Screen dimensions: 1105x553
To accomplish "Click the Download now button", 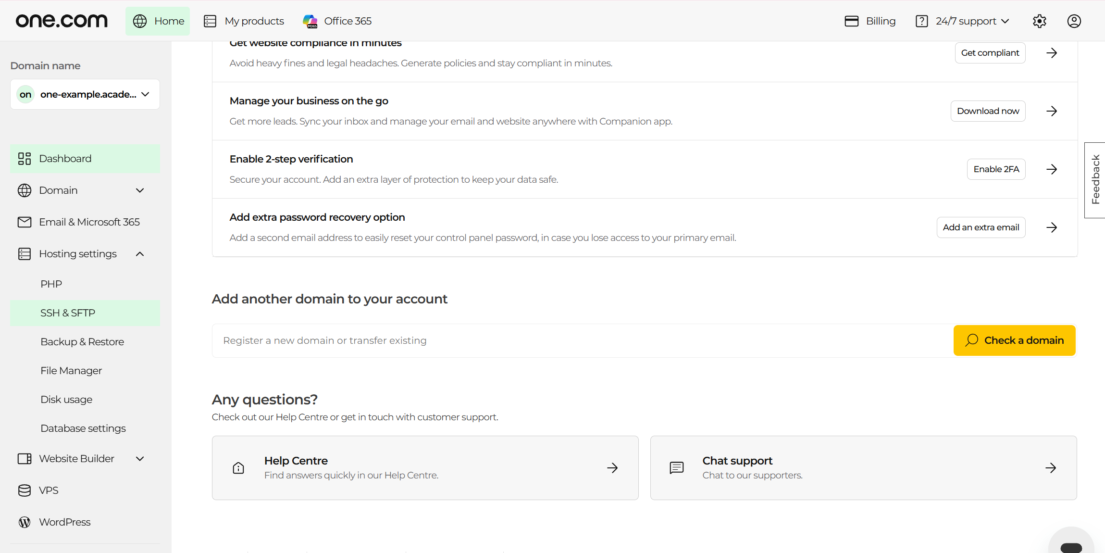I will pos(988,111).
